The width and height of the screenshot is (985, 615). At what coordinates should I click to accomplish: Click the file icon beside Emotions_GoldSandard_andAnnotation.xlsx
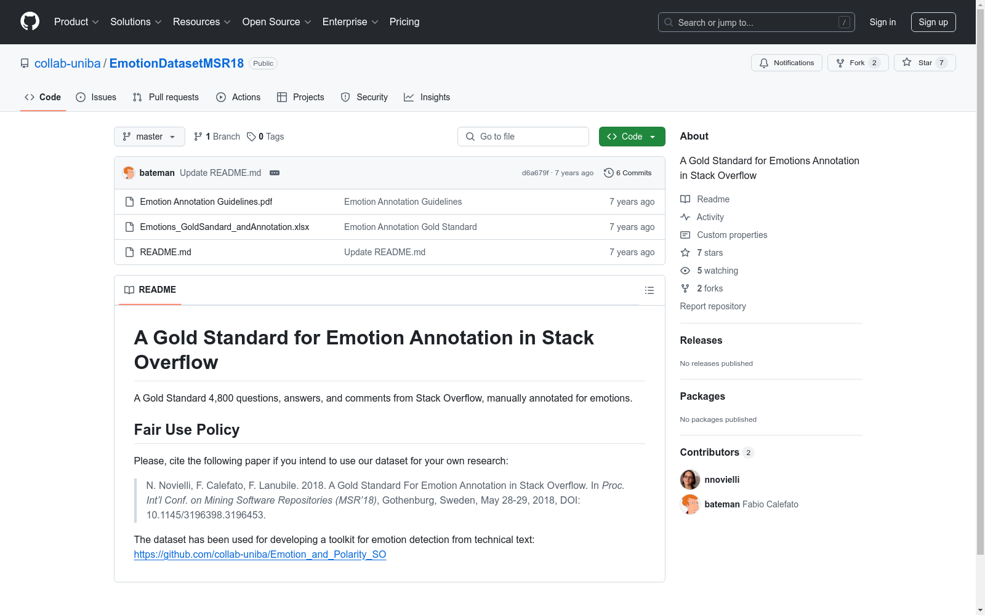pos(129,227)
